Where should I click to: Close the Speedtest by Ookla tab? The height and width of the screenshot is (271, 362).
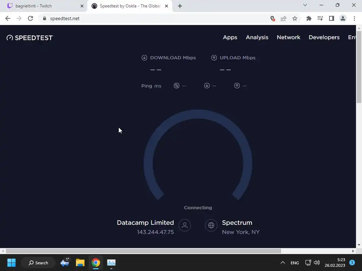pos(167,6)
